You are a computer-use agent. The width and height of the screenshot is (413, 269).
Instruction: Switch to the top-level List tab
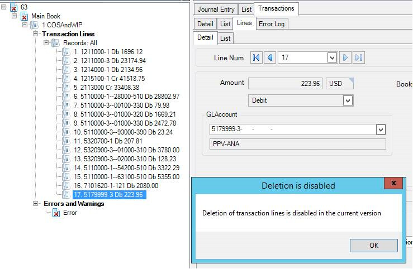pos(246,9)
